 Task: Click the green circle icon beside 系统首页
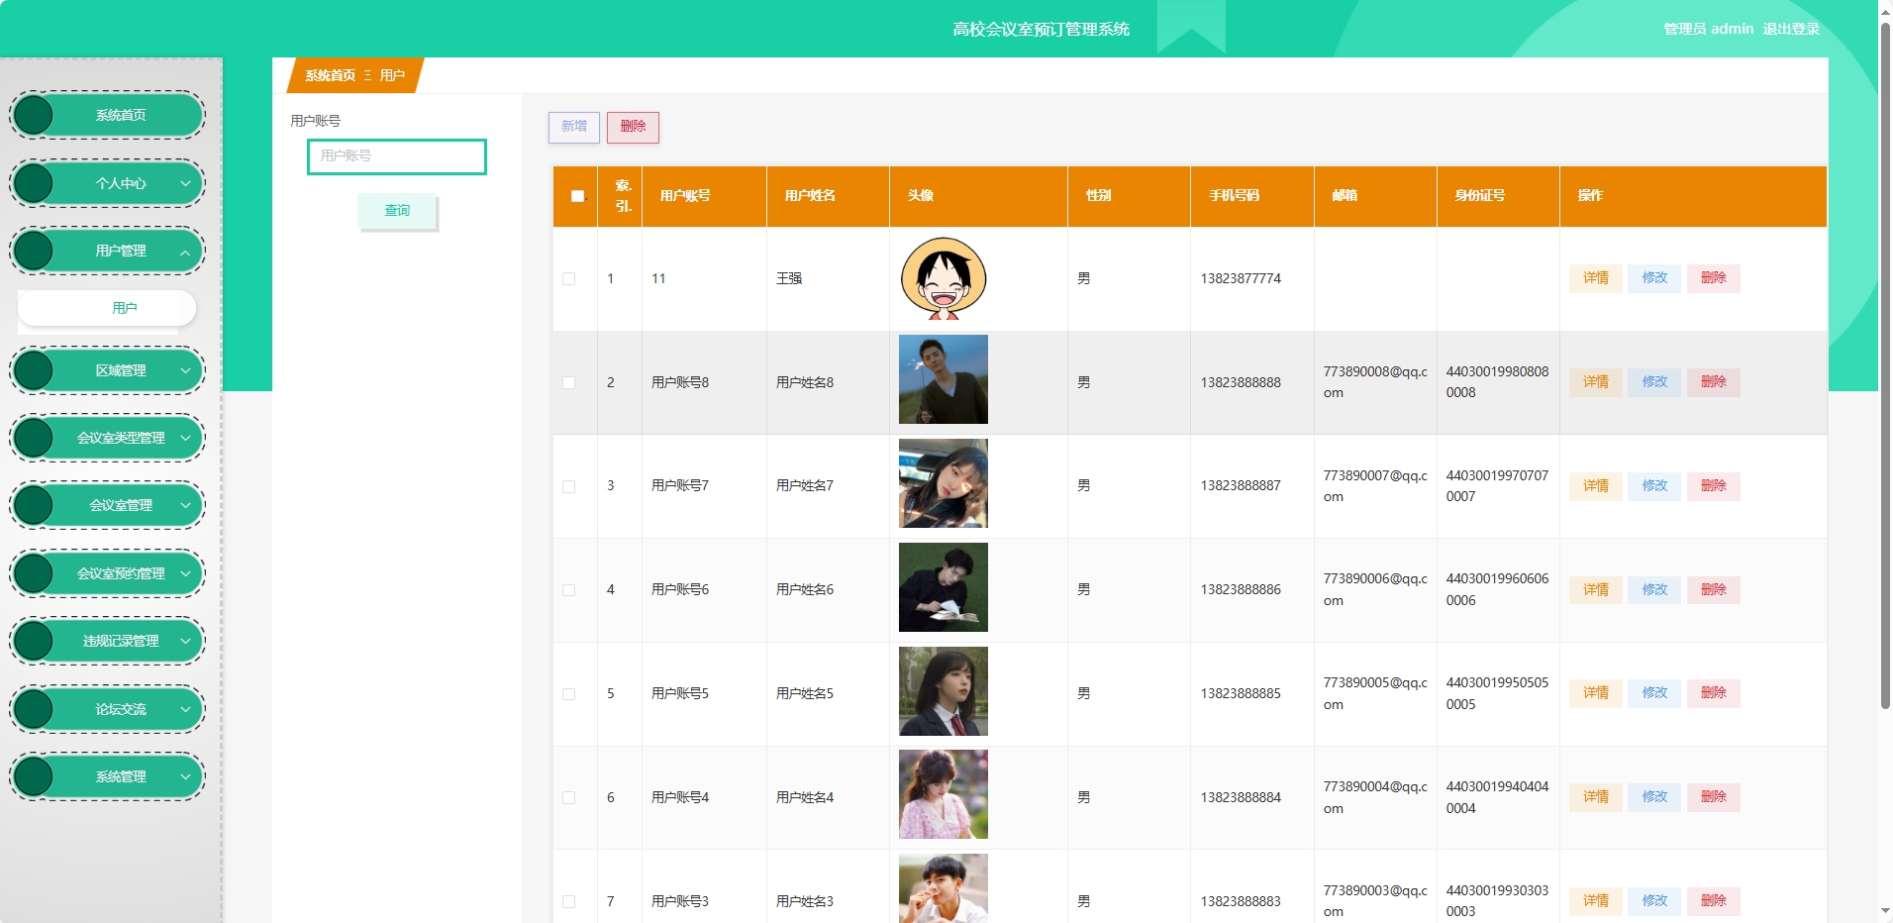click(x=34, y=115)
